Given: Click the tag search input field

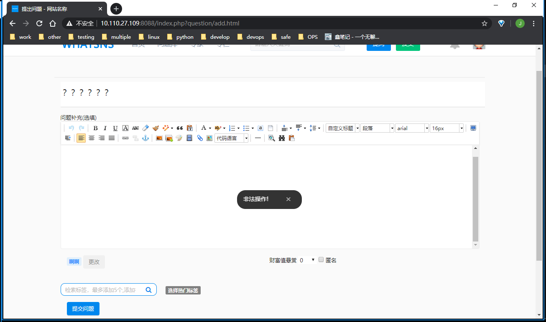Looking at the screenshot, I should 100,289.
